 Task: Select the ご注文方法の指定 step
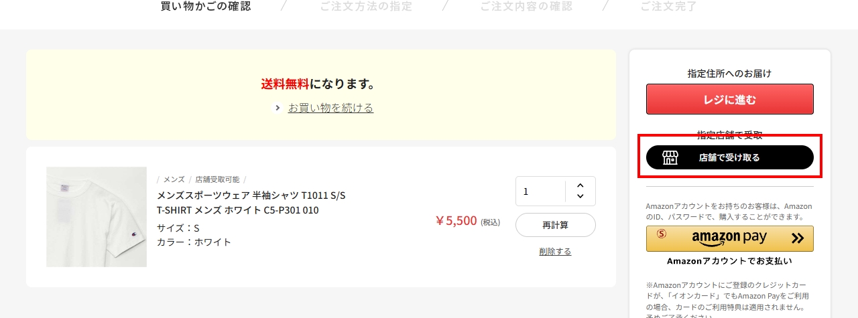pyautogui.click(x=366, y=7)
